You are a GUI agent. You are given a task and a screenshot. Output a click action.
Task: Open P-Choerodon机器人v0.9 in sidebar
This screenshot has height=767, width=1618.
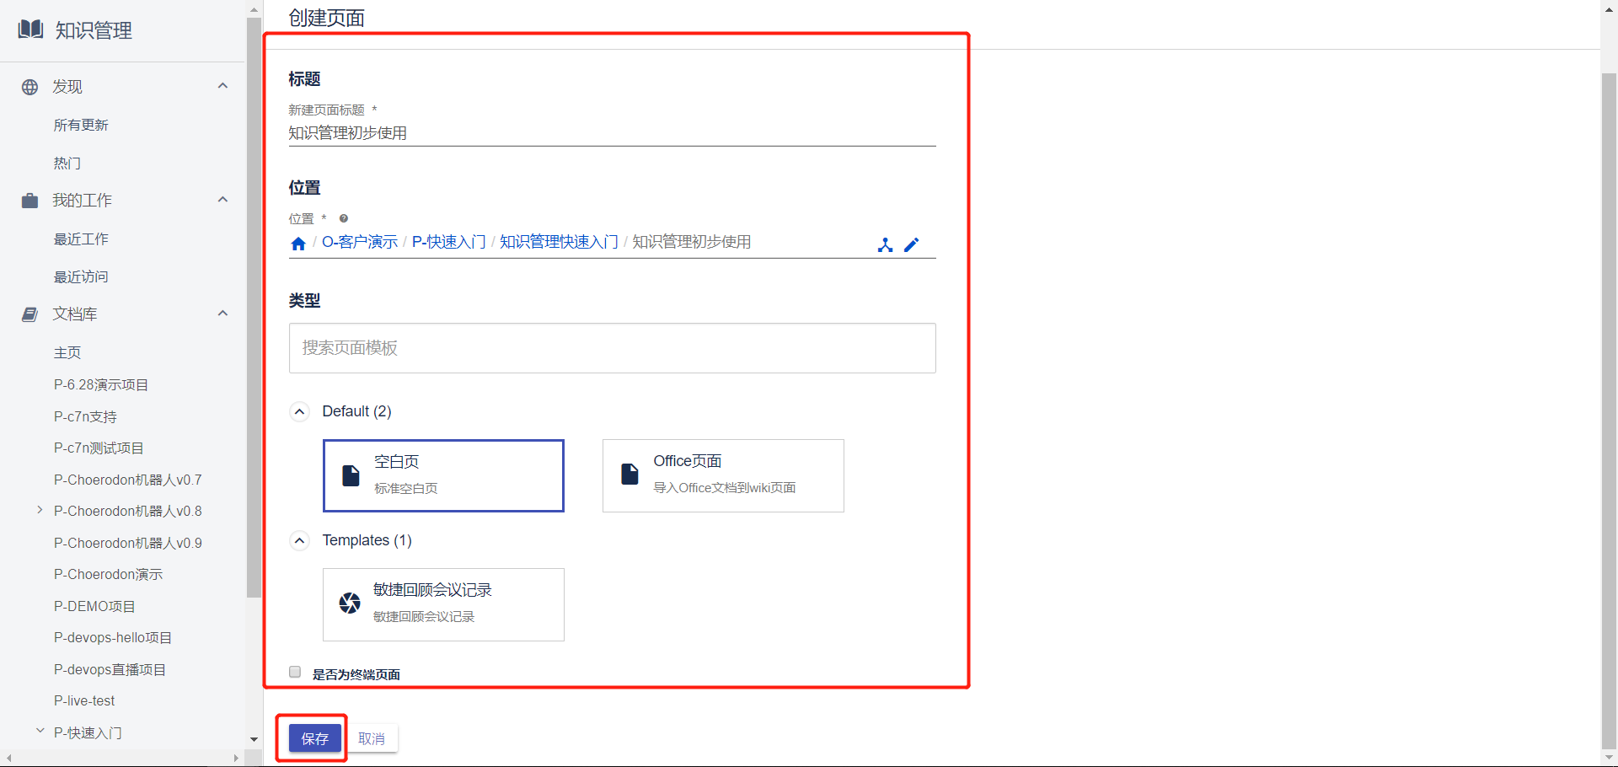[128, 543]
